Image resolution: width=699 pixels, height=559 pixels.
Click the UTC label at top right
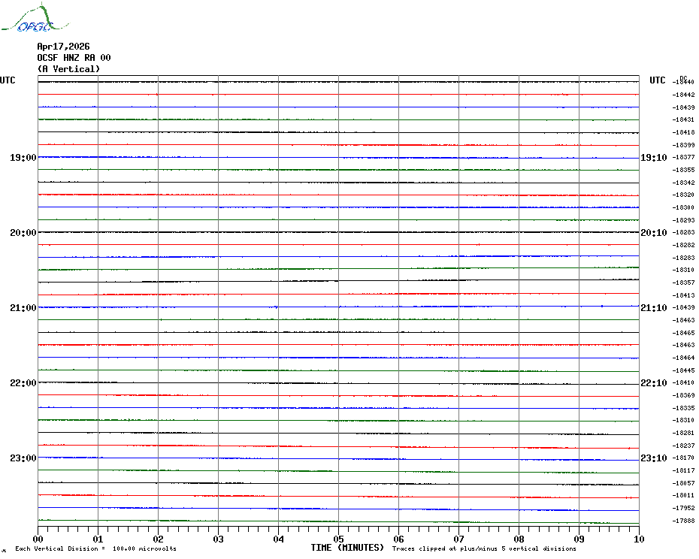(658, 80)
